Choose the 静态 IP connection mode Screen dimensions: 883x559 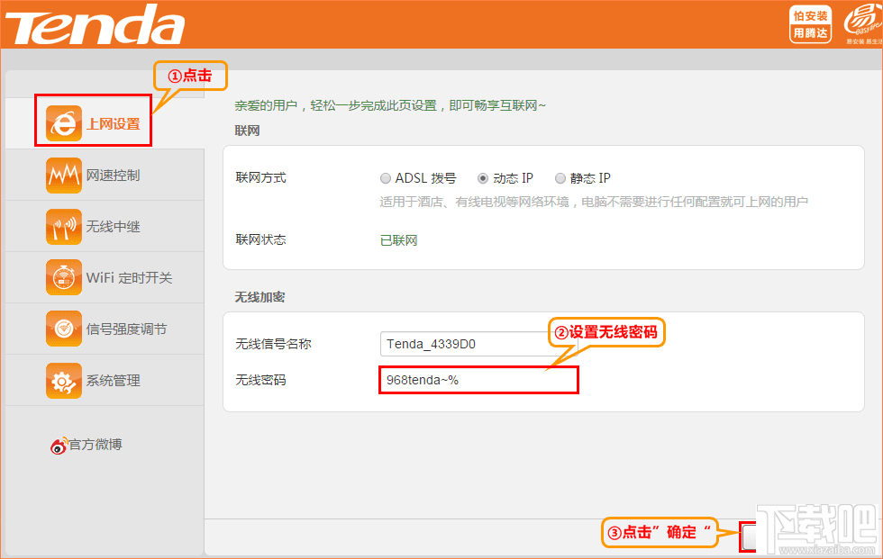coord(560,178)
